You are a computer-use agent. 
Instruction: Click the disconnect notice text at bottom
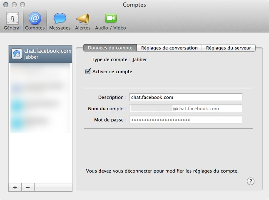(x=162, y=171)
